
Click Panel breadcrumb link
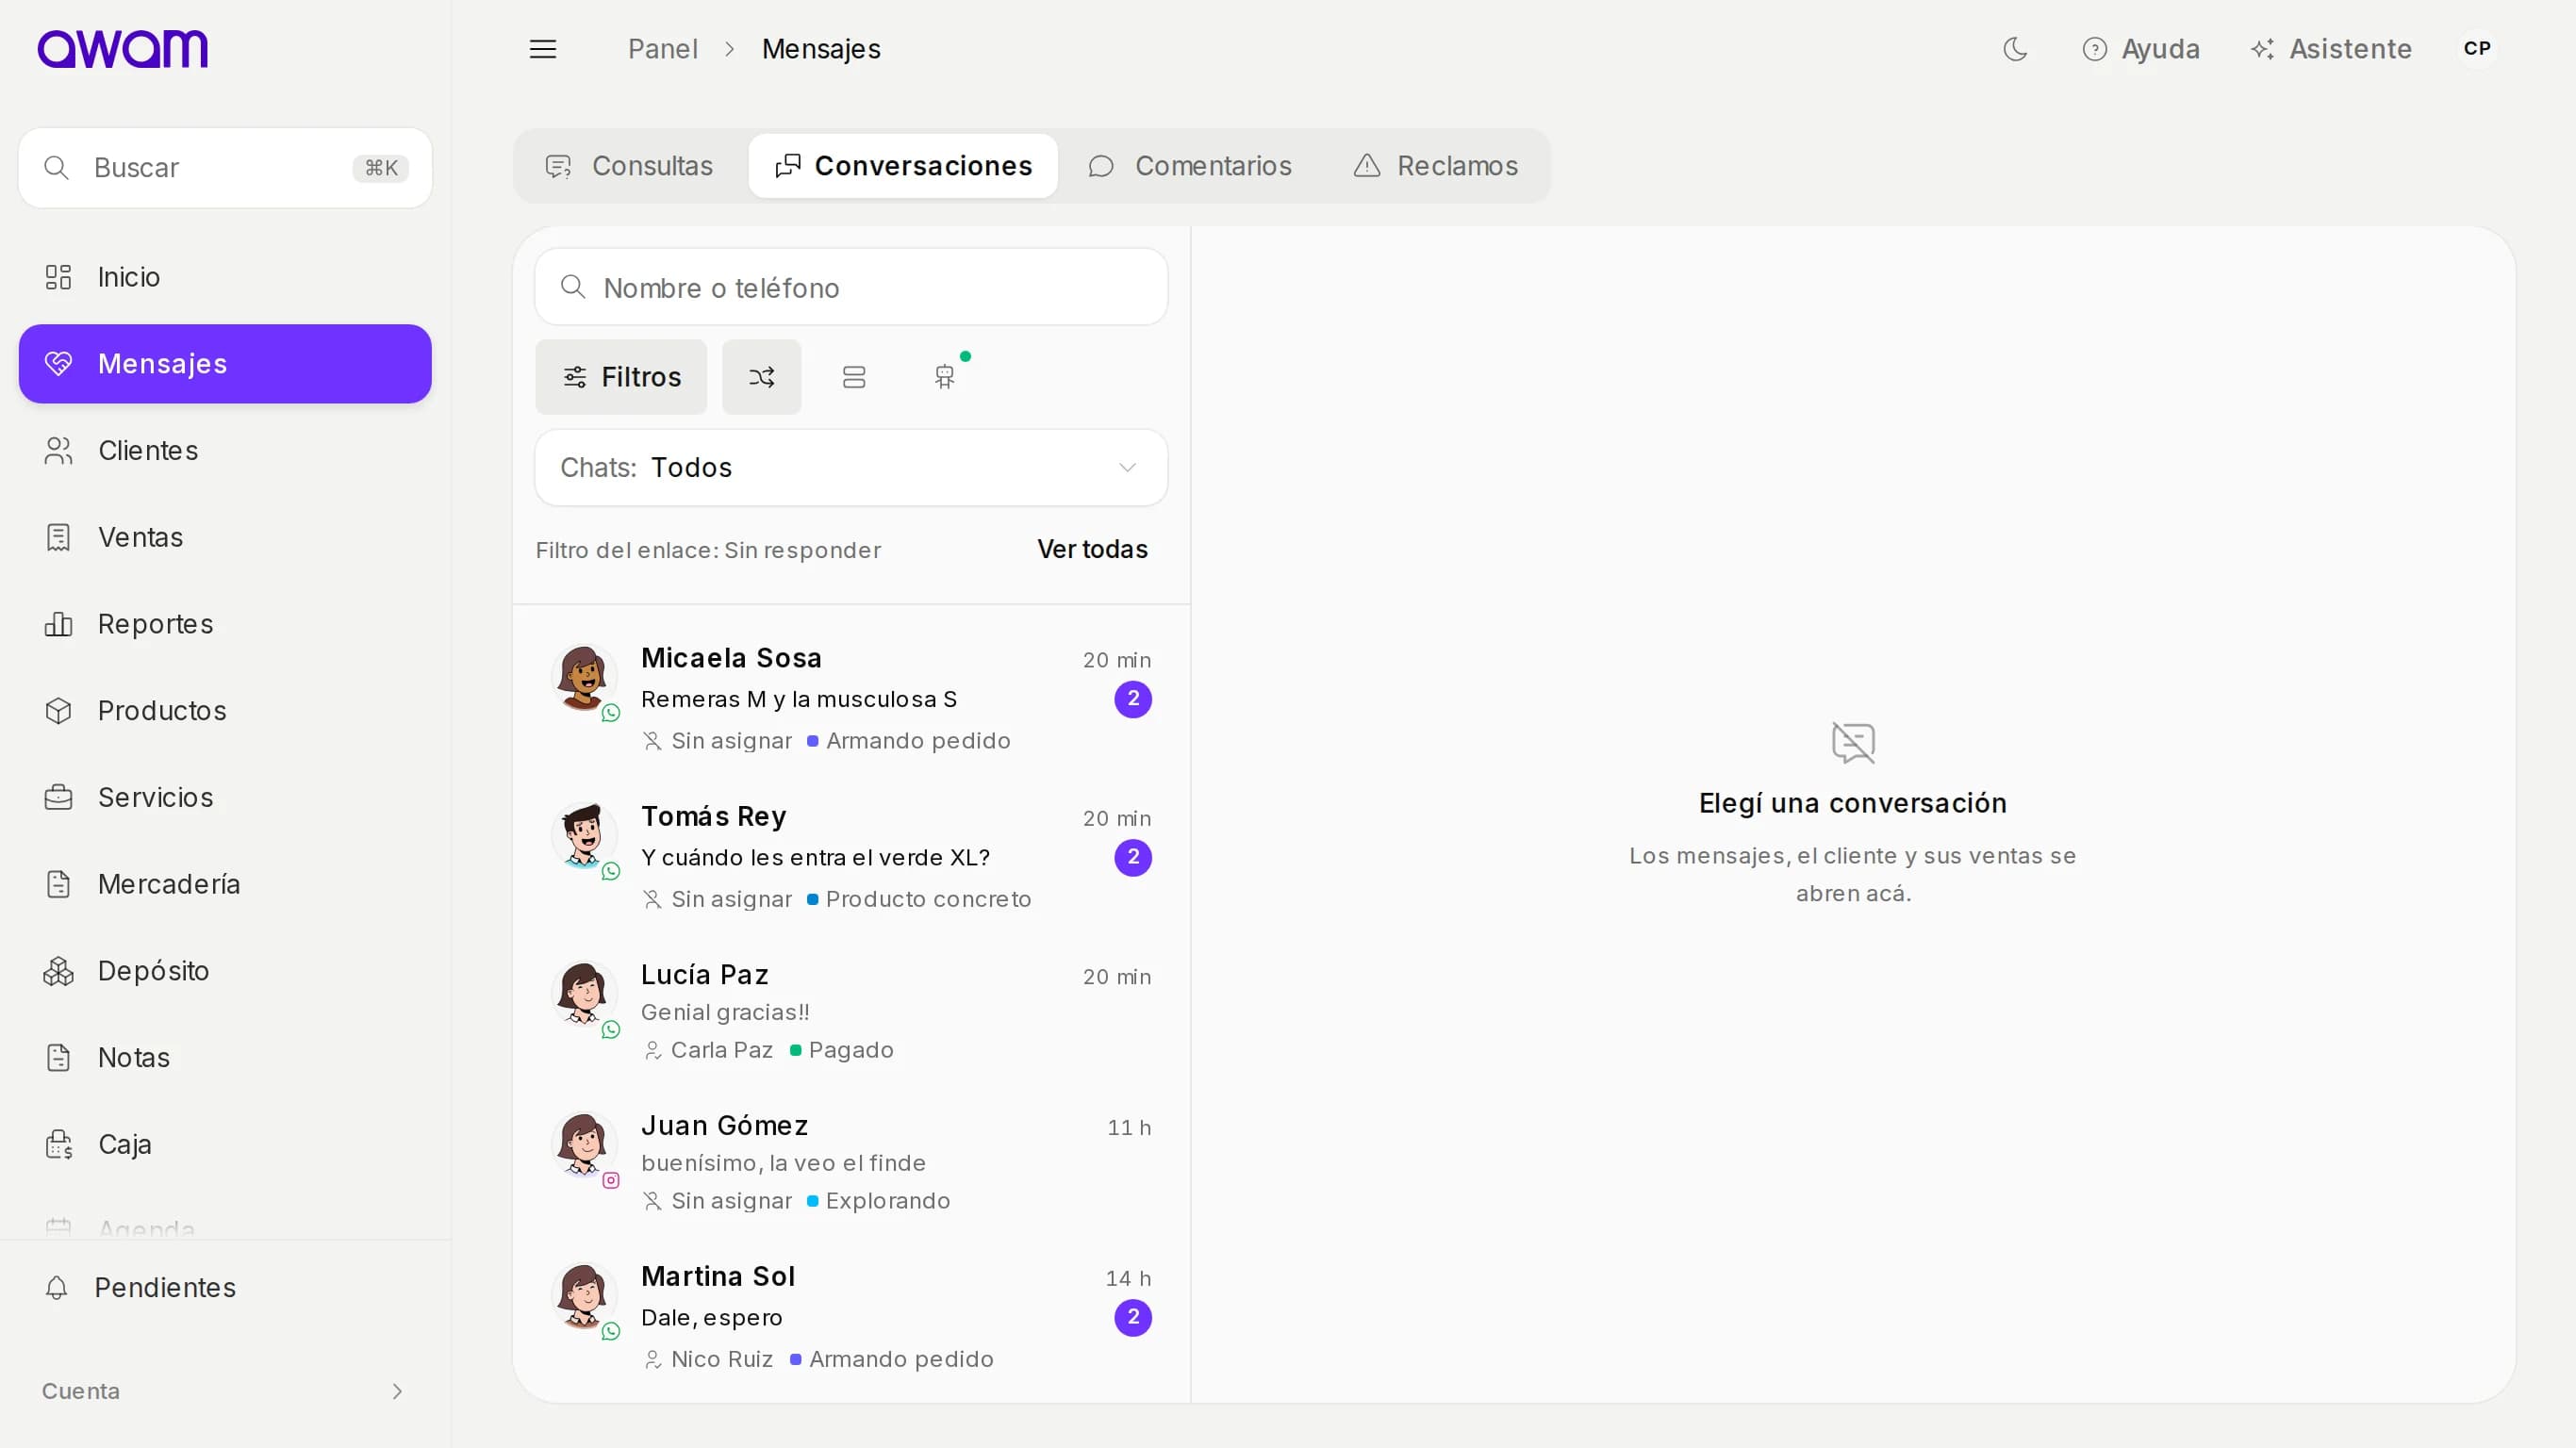point(662,49)
